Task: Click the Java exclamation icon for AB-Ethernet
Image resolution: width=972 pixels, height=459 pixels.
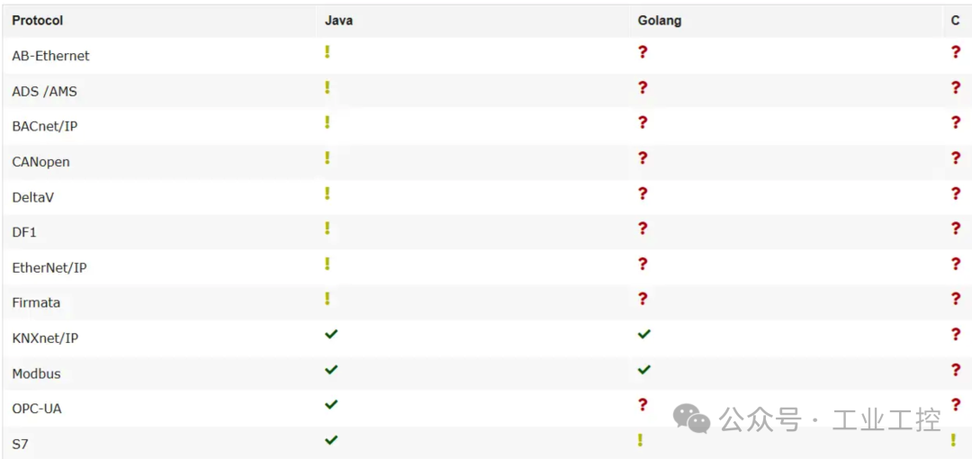Action: click(328, 51)
